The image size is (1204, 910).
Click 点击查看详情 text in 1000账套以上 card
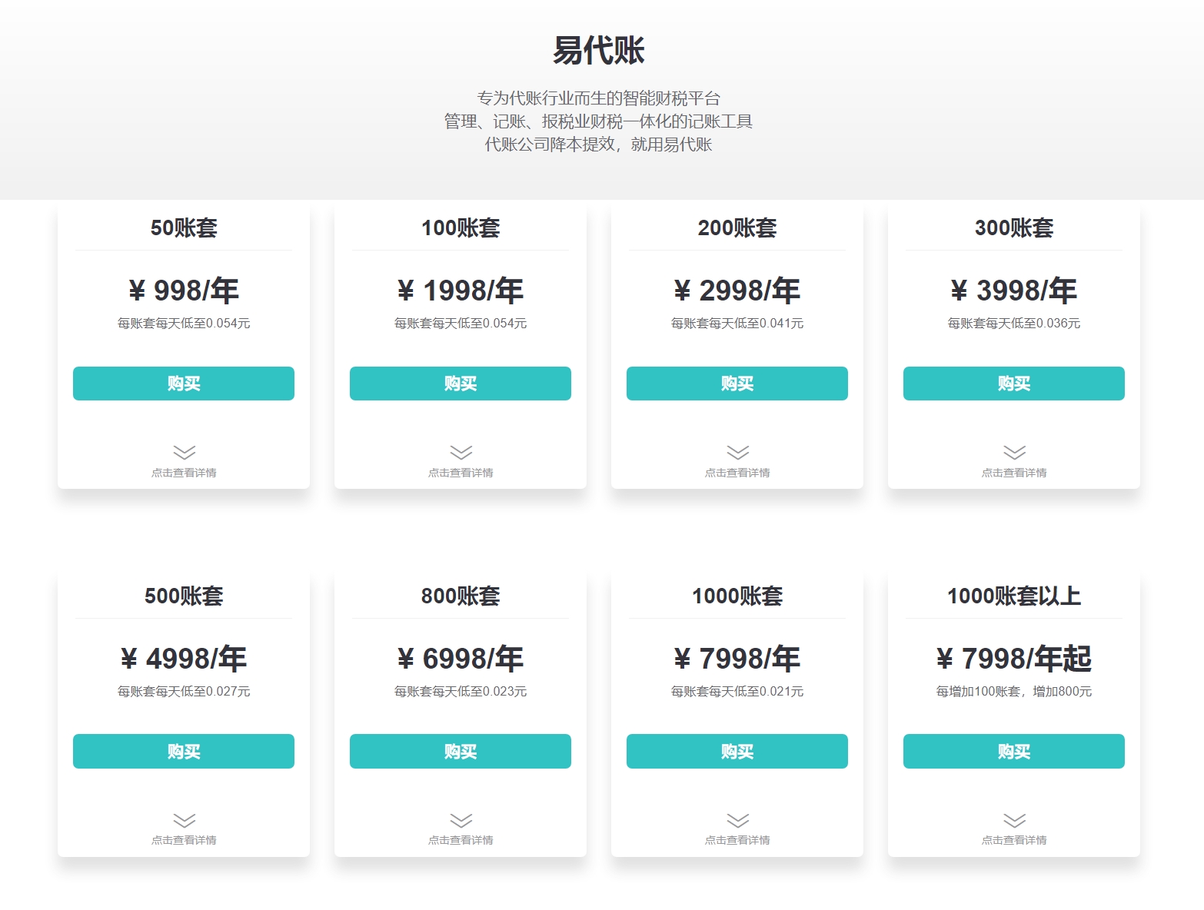tap(1014, 840)
